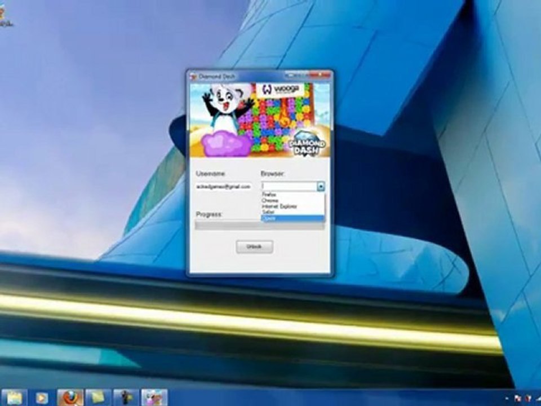Viewport: 541px width, 406px height.
Task: Show hidden system tray icons
Action: [507, 399]
